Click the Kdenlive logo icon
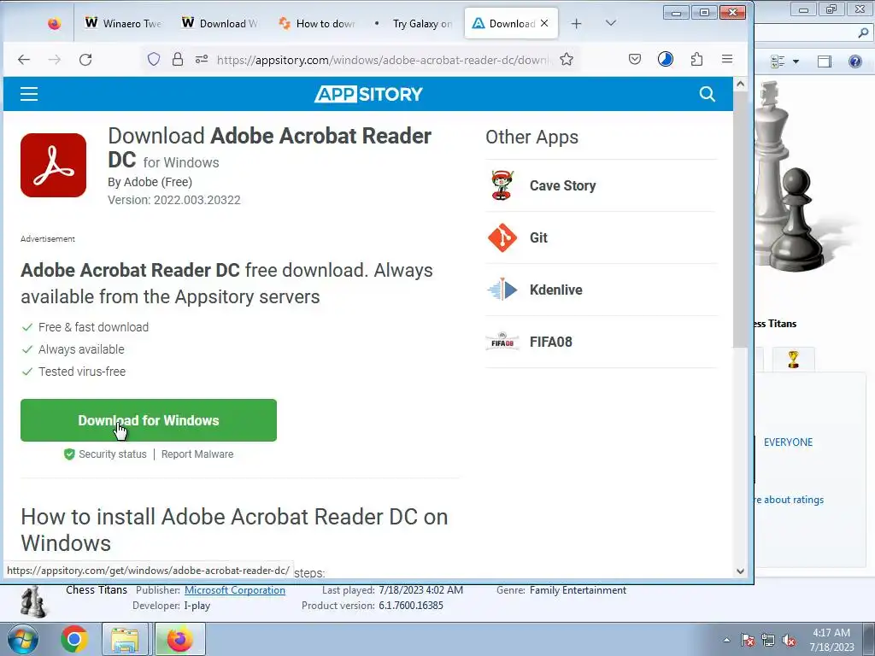 pyautogui.click(x=502, y=290)
